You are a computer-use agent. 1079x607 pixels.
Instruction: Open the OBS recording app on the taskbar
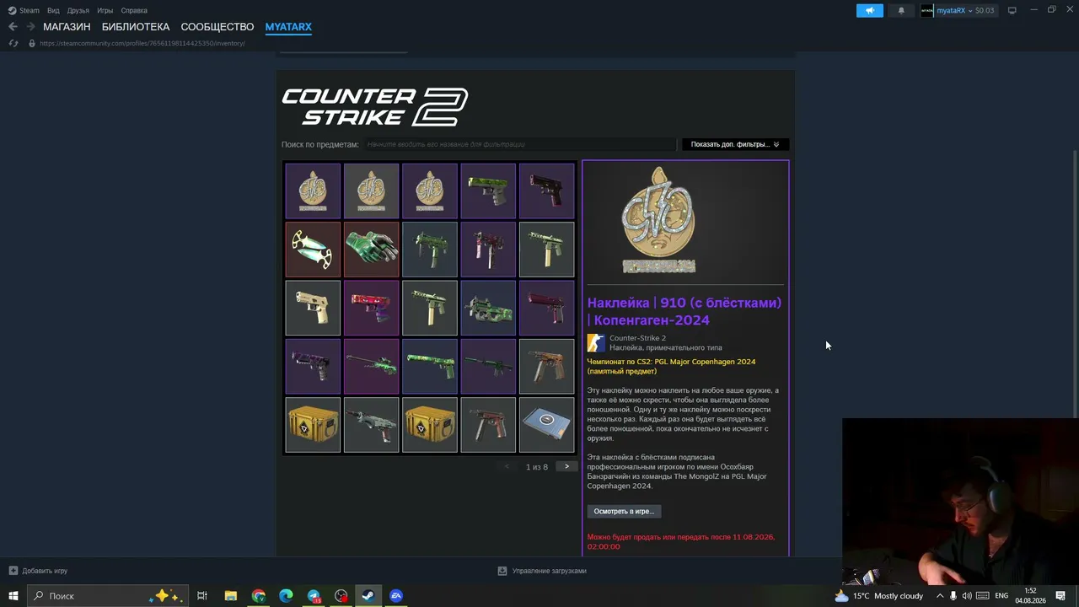click(x=341, y=596)
